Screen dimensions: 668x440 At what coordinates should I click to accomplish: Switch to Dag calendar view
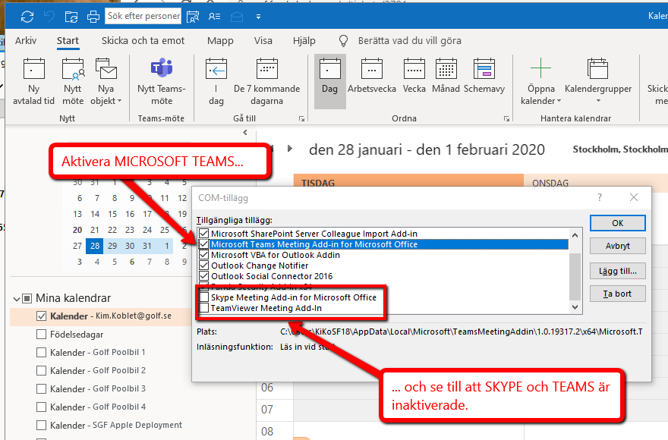329,81
